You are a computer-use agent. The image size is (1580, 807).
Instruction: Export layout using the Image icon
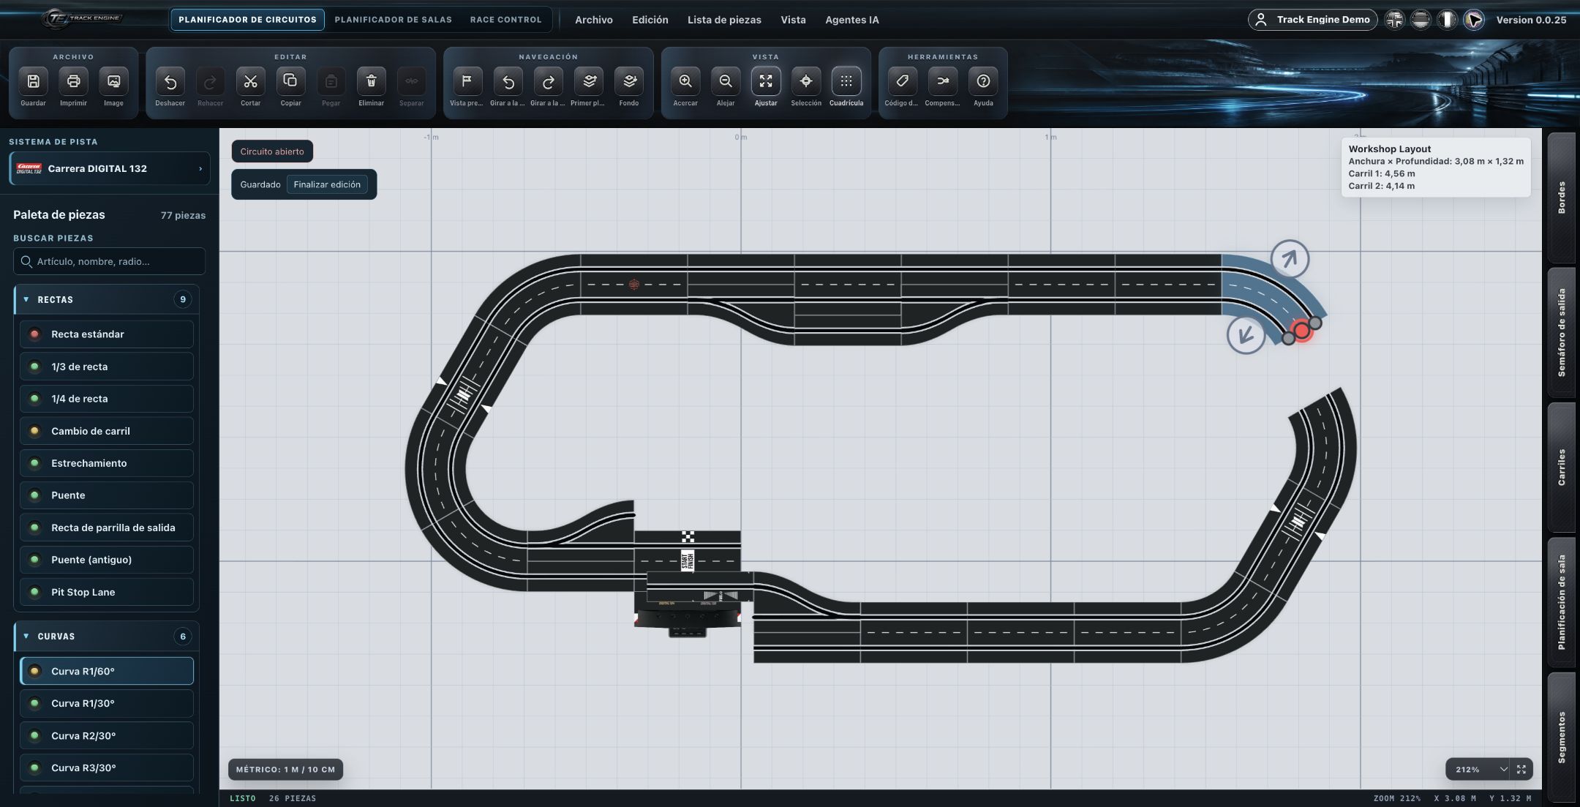[x=113, y=81]
